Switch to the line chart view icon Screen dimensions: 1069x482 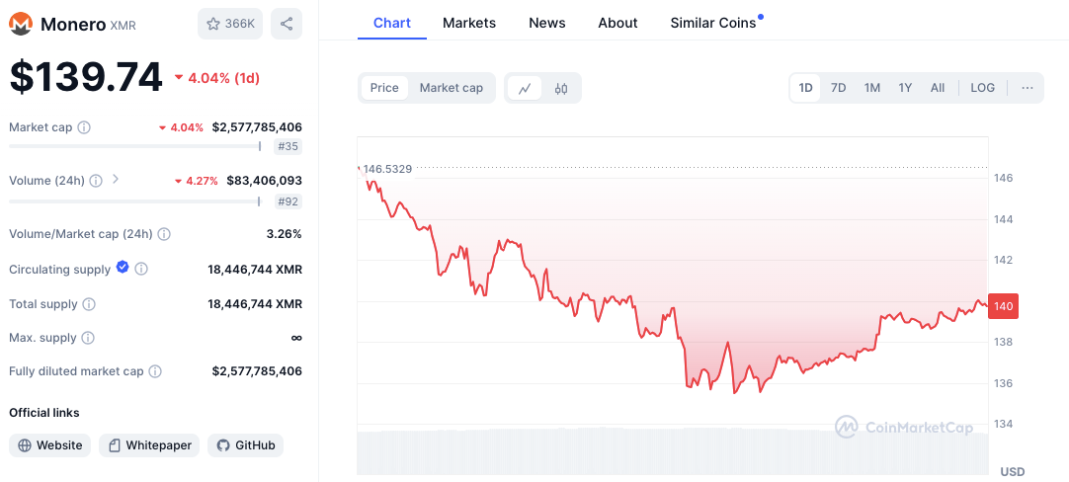click(525, 88)
